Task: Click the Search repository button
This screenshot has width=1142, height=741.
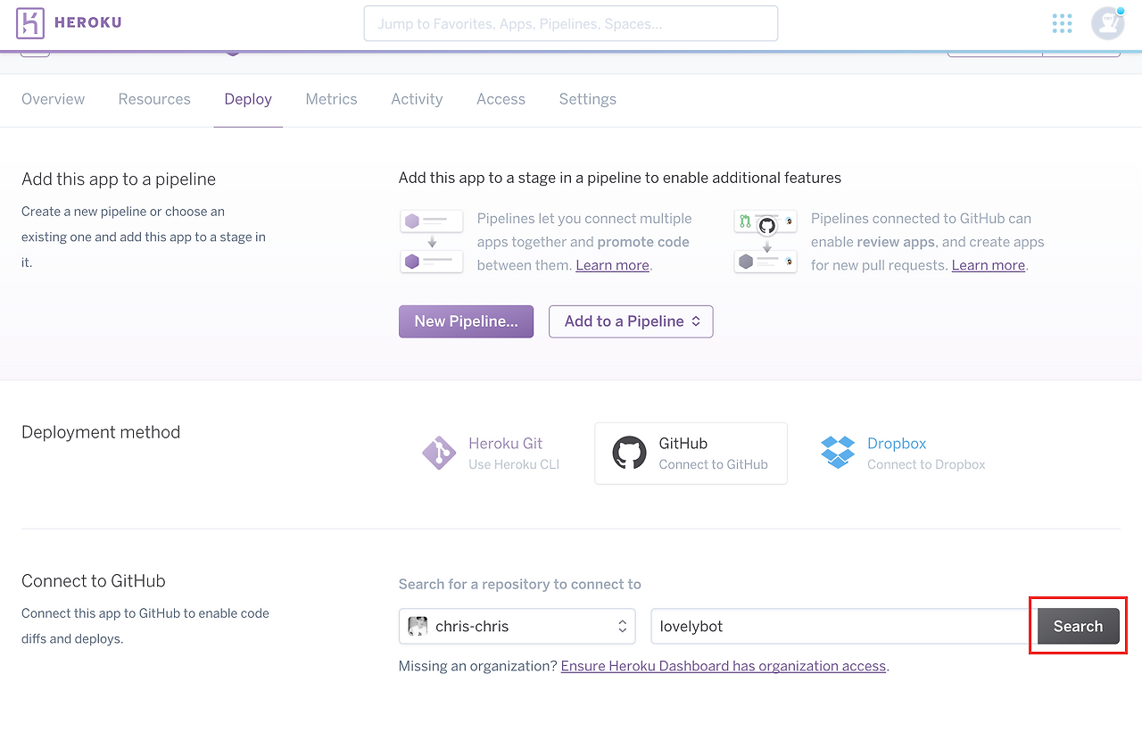Action: (x=1078, y=627)
